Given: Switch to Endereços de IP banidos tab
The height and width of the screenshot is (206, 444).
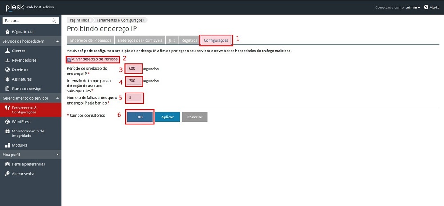Looking at the screenshot, I should [x=91, y=40].
